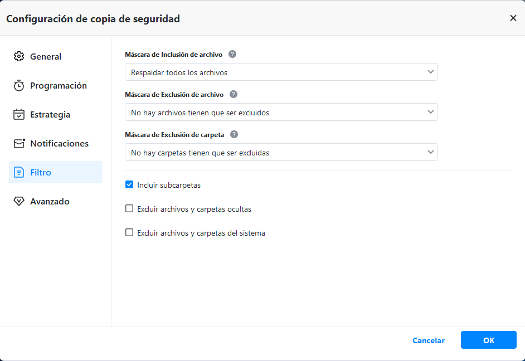Click the Programación stopwatch icon
Viewport: 525px width, 361px height.
[19, 85]
